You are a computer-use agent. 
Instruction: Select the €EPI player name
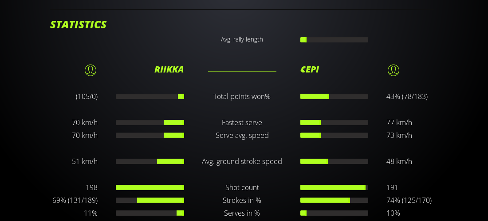coord(310,70)
